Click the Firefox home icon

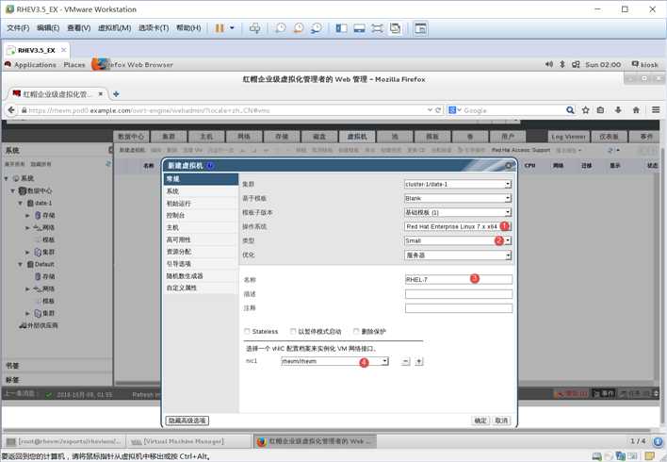pos(636,110)
